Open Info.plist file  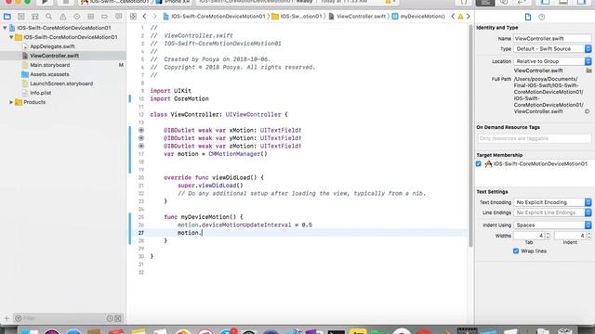[x=41, y=93]
